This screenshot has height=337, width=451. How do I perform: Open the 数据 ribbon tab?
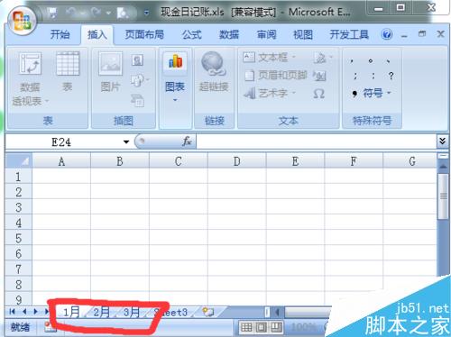tap(229, 34)
